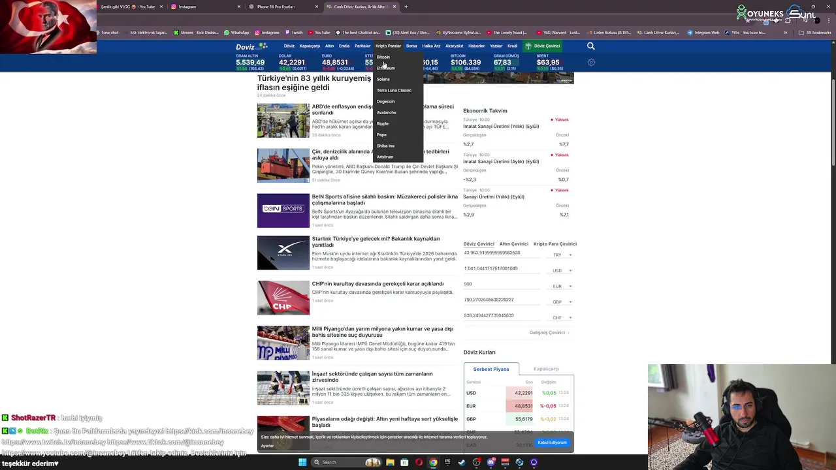836x470 pixels.
Task: Open Twitch bookmark
Action: click(x=293, y=33)
